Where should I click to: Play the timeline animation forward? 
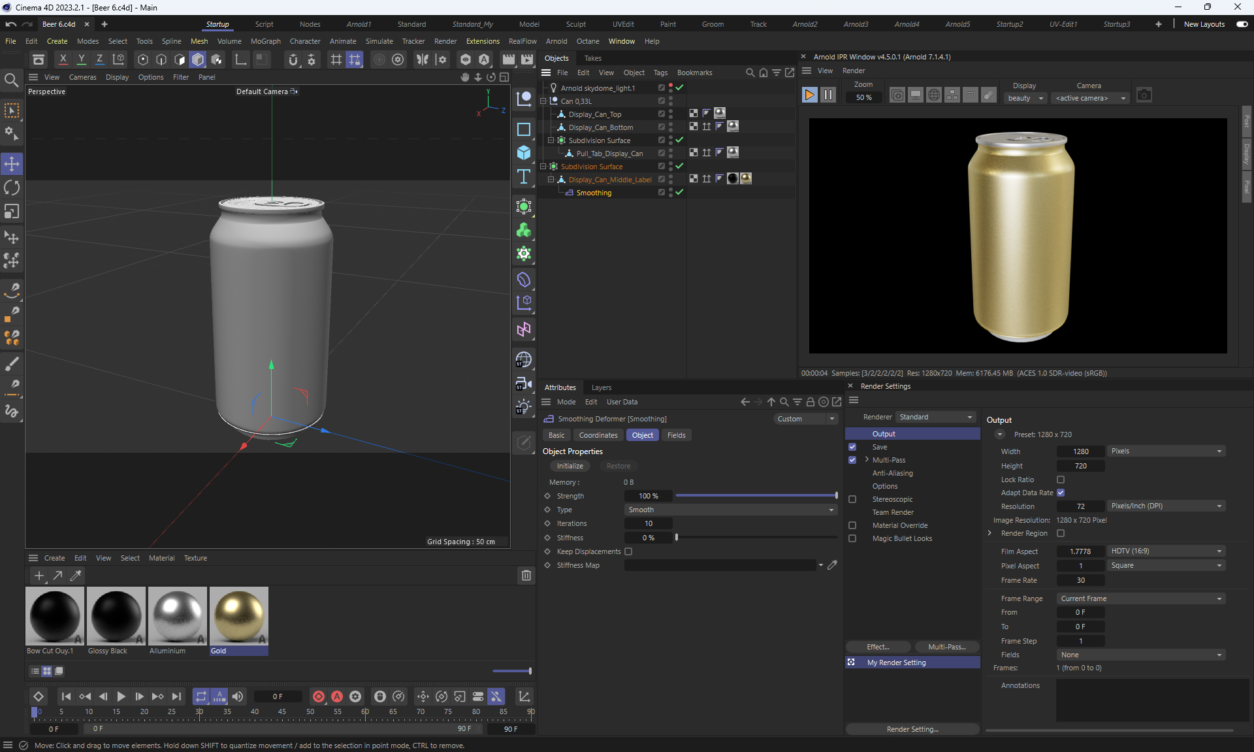pos(121,696)
